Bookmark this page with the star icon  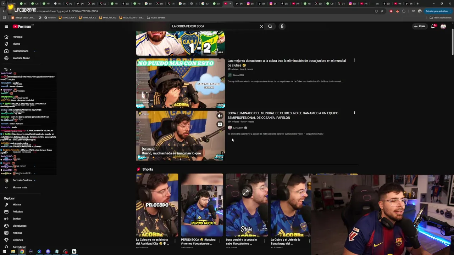click(382, 11)
